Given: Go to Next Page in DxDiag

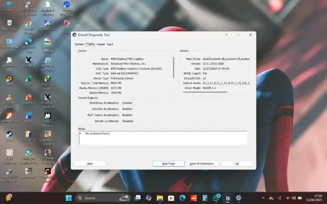Looking at the screenshot, I should coord(169,164).
